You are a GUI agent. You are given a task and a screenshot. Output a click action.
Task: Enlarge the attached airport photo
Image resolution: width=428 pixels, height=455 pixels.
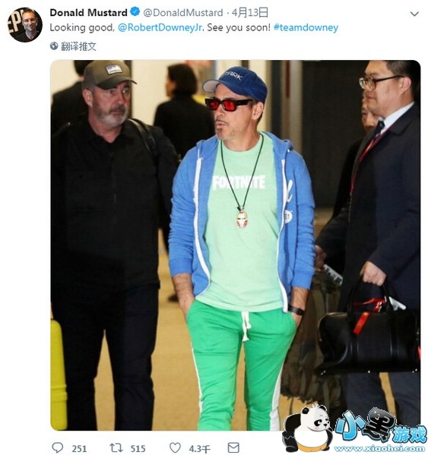point(235,245)
